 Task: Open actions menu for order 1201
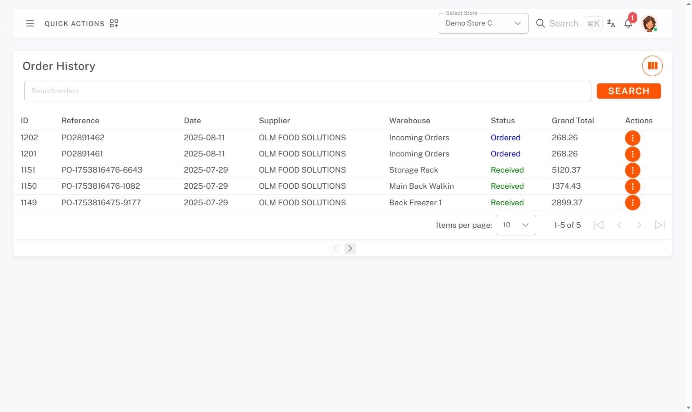click(632, 154)
